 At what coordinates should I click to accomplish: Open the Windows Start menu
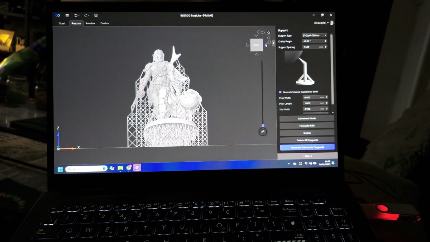pos(60,169)
